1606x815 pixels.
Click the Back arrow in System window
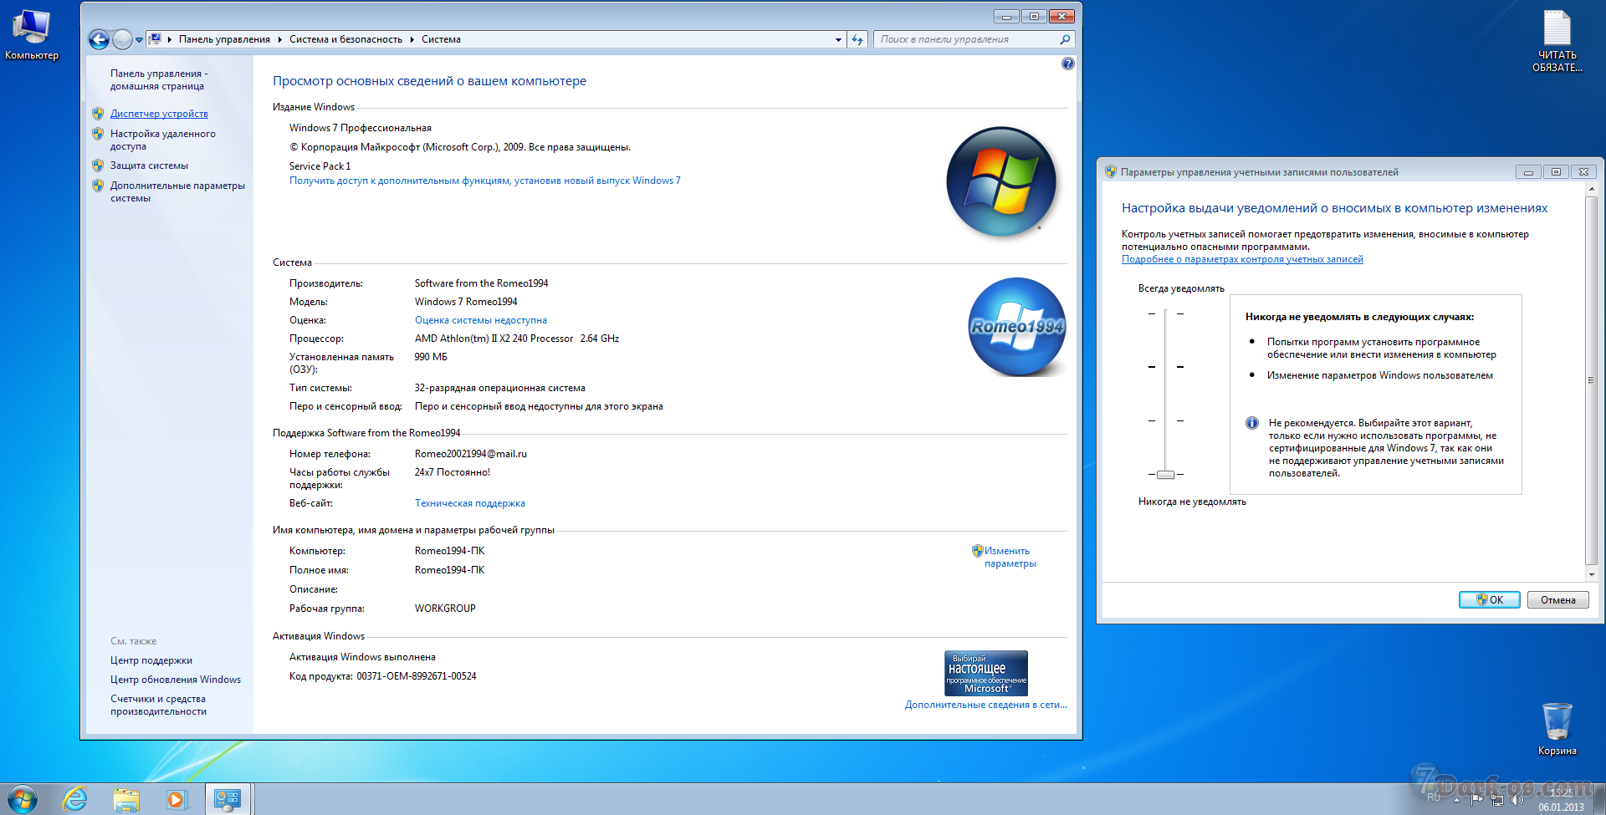pyautogui.click(x=99, y=39)
